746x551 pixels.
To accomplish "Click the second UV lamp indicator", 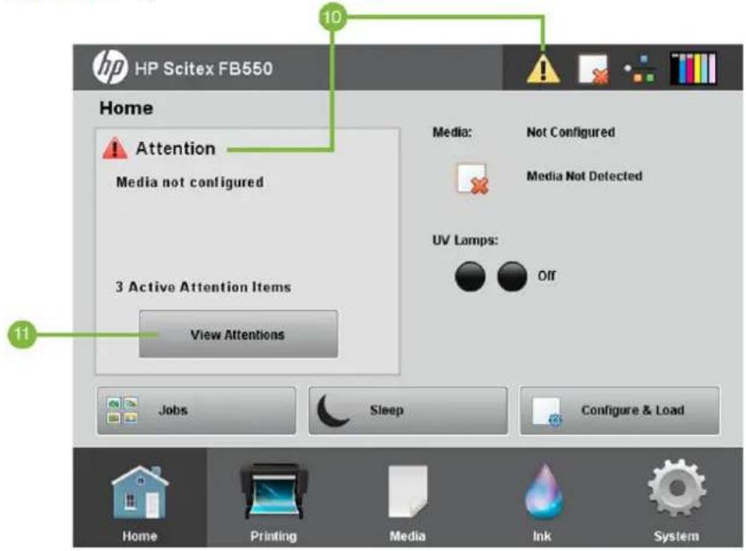I will [512, 276].
